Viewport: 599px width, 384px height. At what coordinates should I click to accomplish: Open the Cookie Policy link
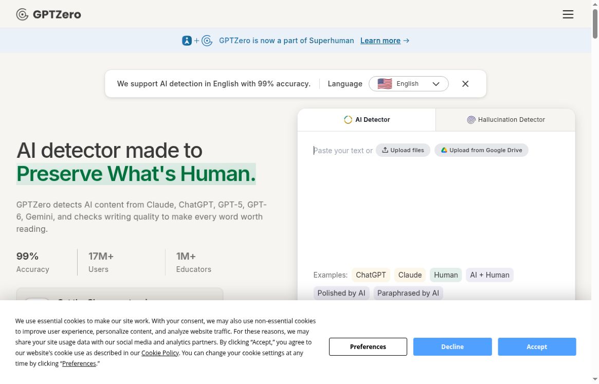pos(160,353)
